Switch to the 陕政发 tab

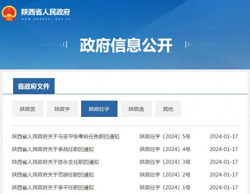click(x=28, y=109)
